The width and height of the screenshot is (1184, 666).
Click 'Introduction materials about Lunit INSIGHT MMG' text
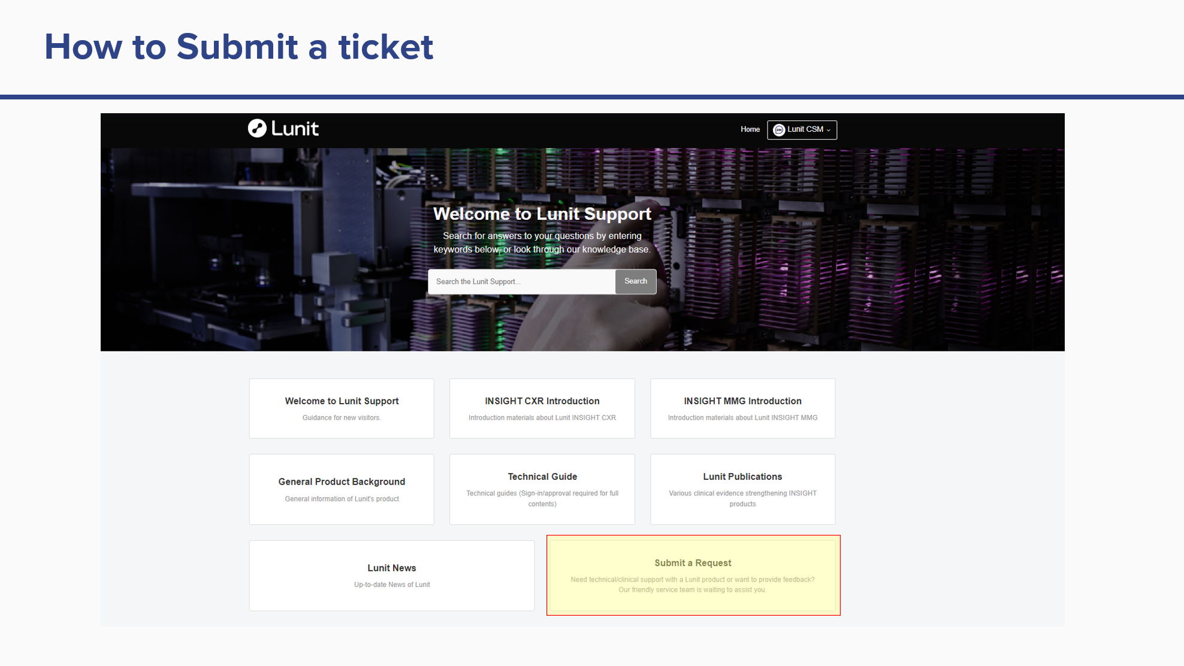point(743,418)
